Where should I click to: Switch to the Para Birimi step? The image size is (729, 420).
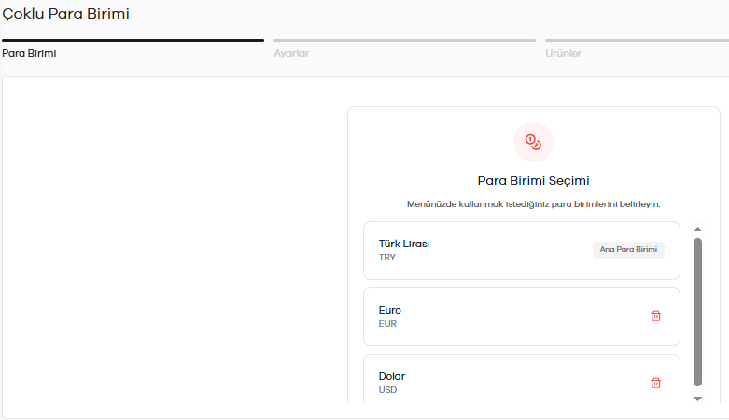29,53
